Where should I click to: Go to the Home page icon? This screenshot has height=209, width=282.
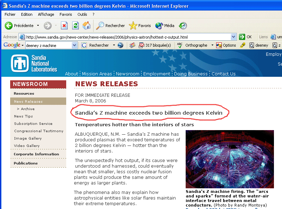pyautogui.click(x=87, y=26)
